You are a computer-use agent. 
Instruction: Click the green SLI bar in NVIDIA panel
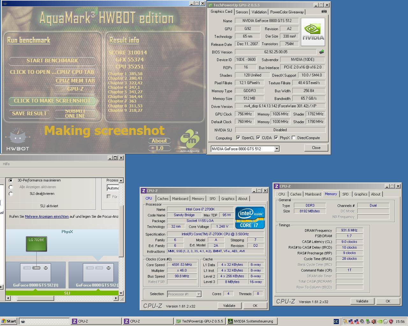point(62,293)
